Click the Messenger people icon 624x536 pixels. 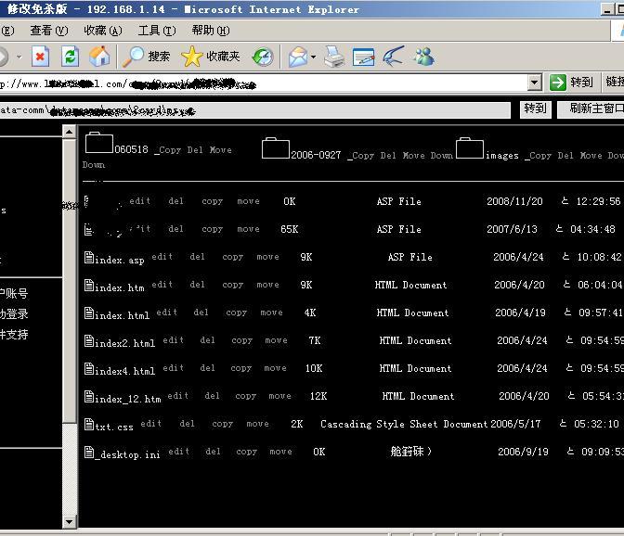click(423, 57)
